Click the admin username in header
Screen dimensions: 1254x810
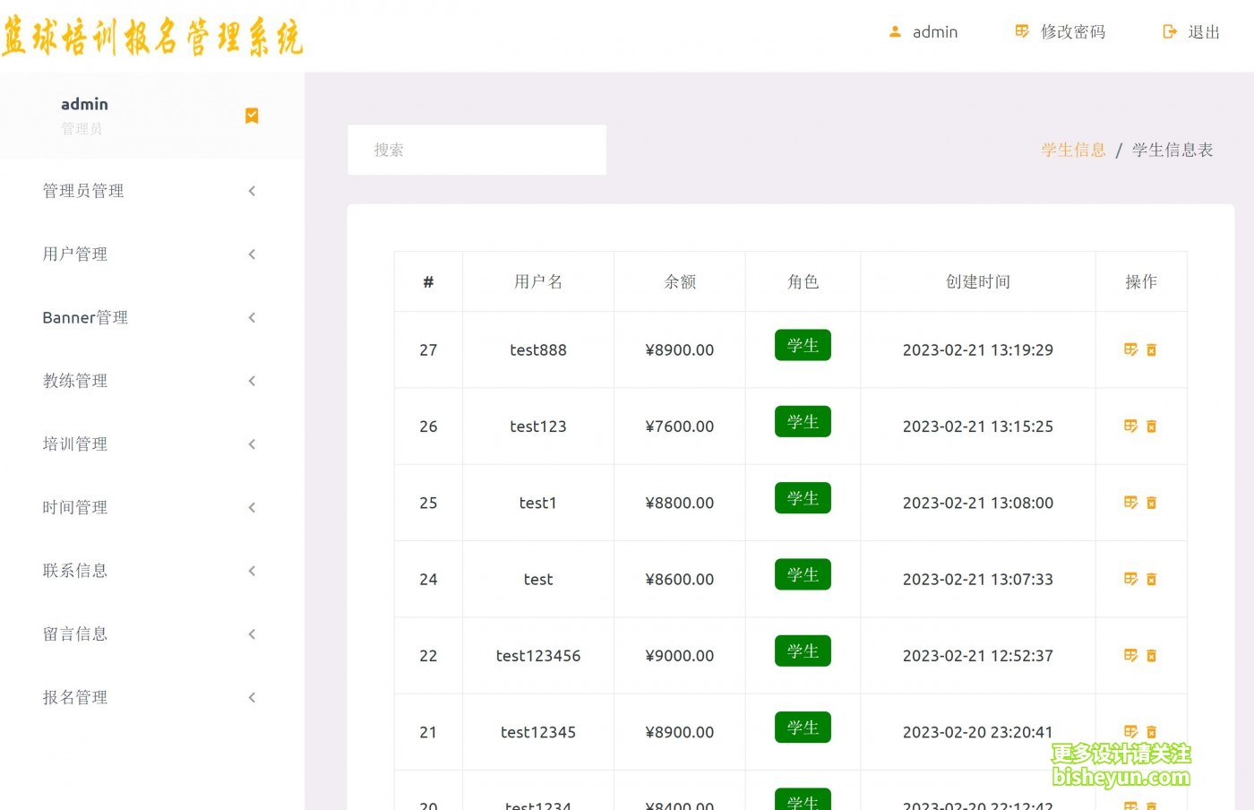935,31
